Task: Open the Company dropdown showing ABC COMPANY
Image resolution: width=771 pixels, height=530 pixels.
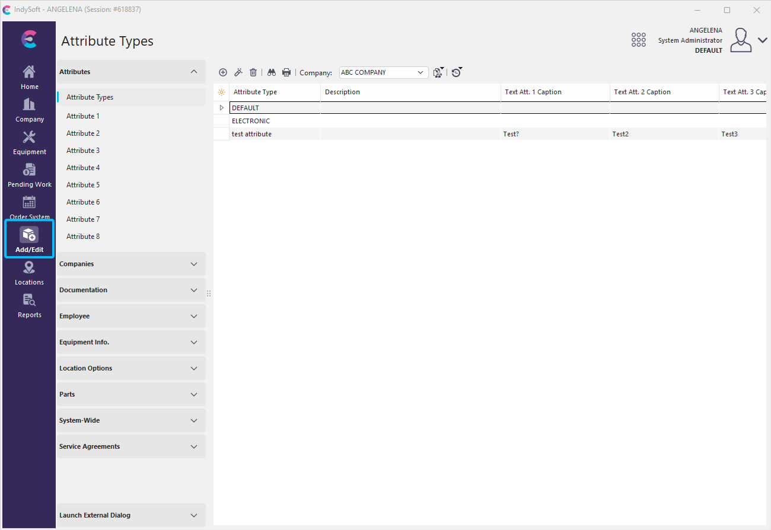Action: [384, 72]
